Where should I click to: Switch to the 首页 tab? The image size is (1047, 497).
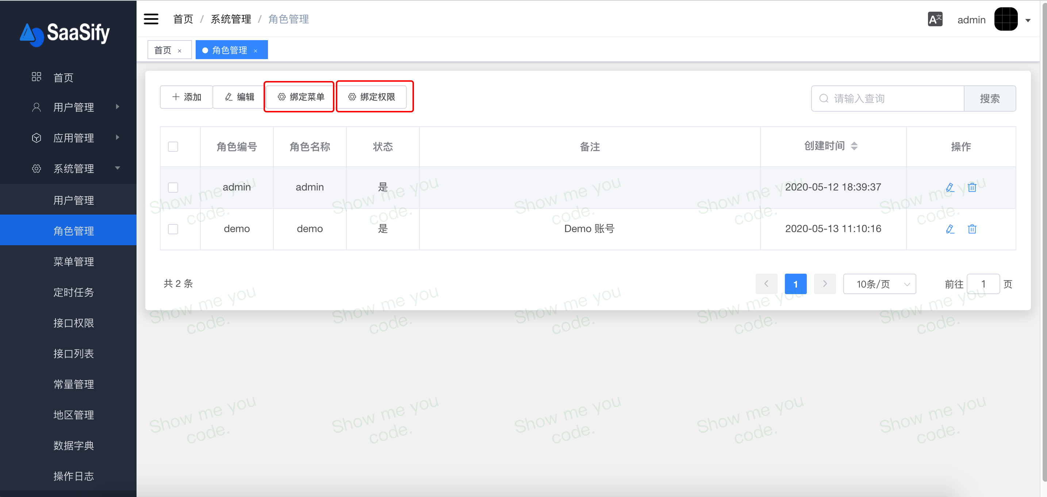pos(164,50)
